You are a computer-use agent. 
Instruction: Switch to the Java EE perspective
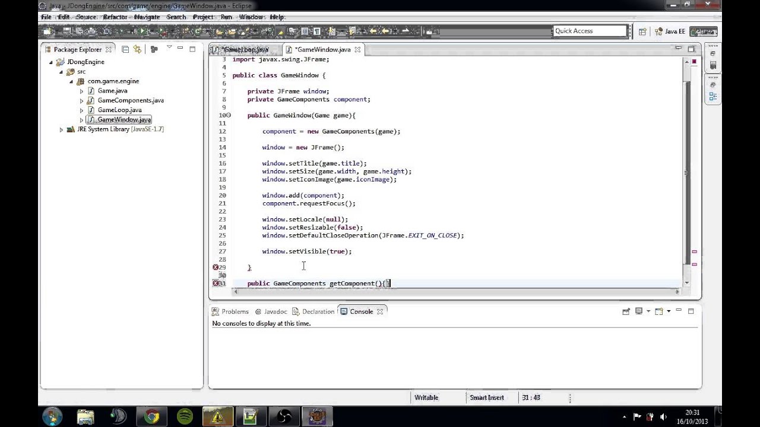point(670,31)
